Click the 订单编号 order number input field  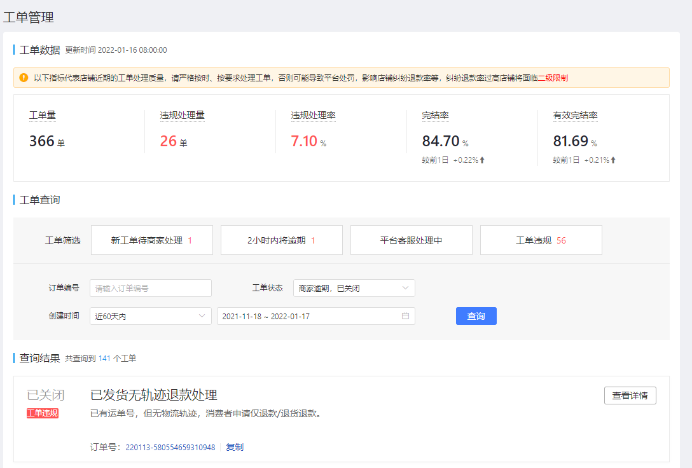tap(150, 287)
